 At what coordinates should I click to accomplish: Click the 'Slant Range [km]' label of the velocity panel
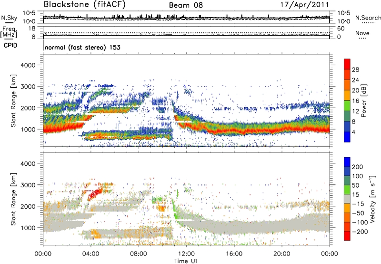[x=13, y=199]
